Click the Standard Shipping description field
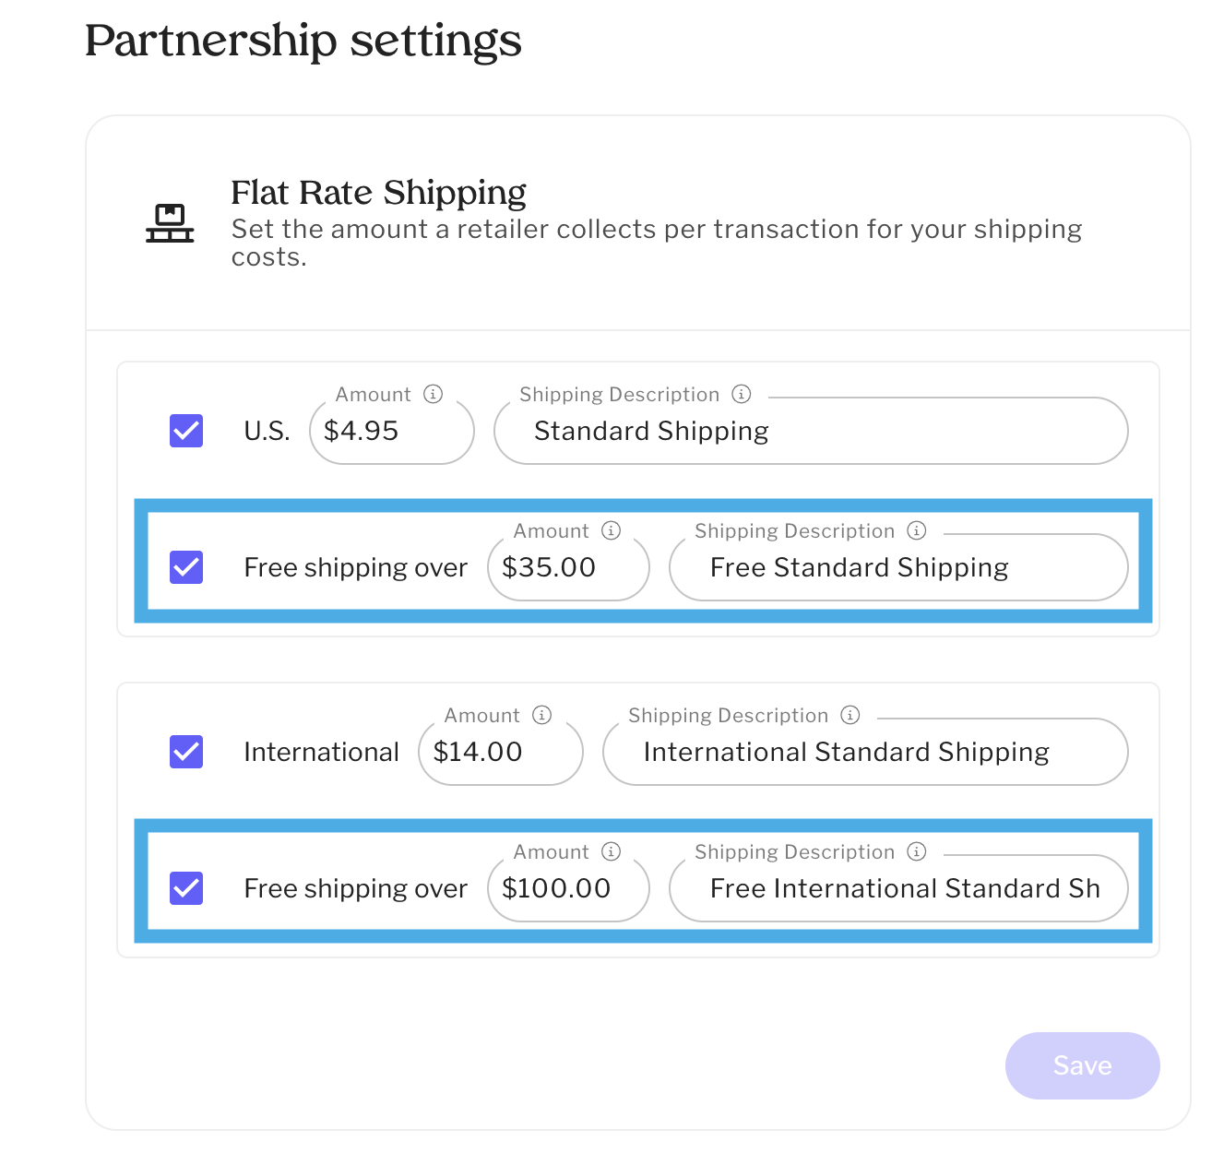Screen dimensions: 1212x1153 coord(810,432)
